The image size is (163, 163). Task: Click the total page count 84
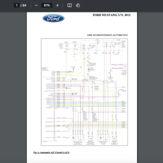click(x=24, y=5)
